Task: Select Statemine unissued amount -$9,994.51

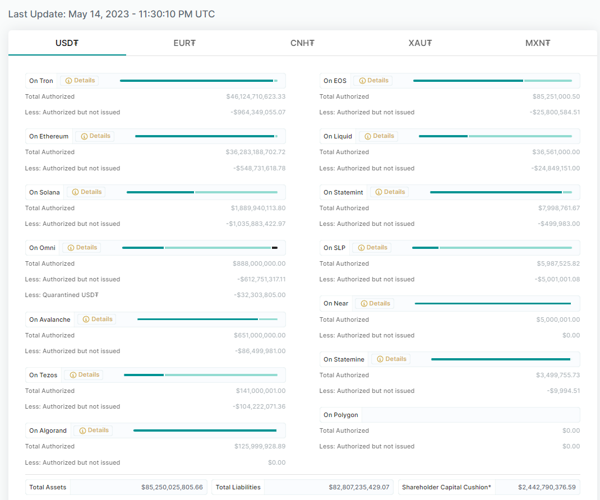Action: (x=564, y=391)
